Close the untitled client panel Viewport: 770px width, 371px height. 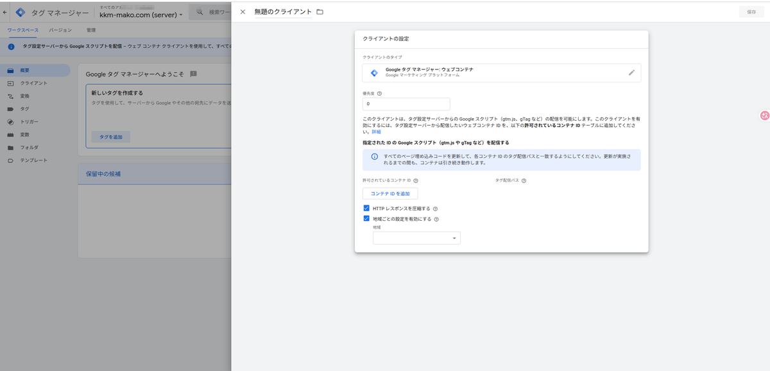point(243,12)
